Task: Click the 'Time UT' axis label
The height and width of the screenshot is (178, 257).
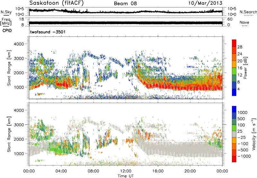Action: pyautogui.click(x=126, y=176)
